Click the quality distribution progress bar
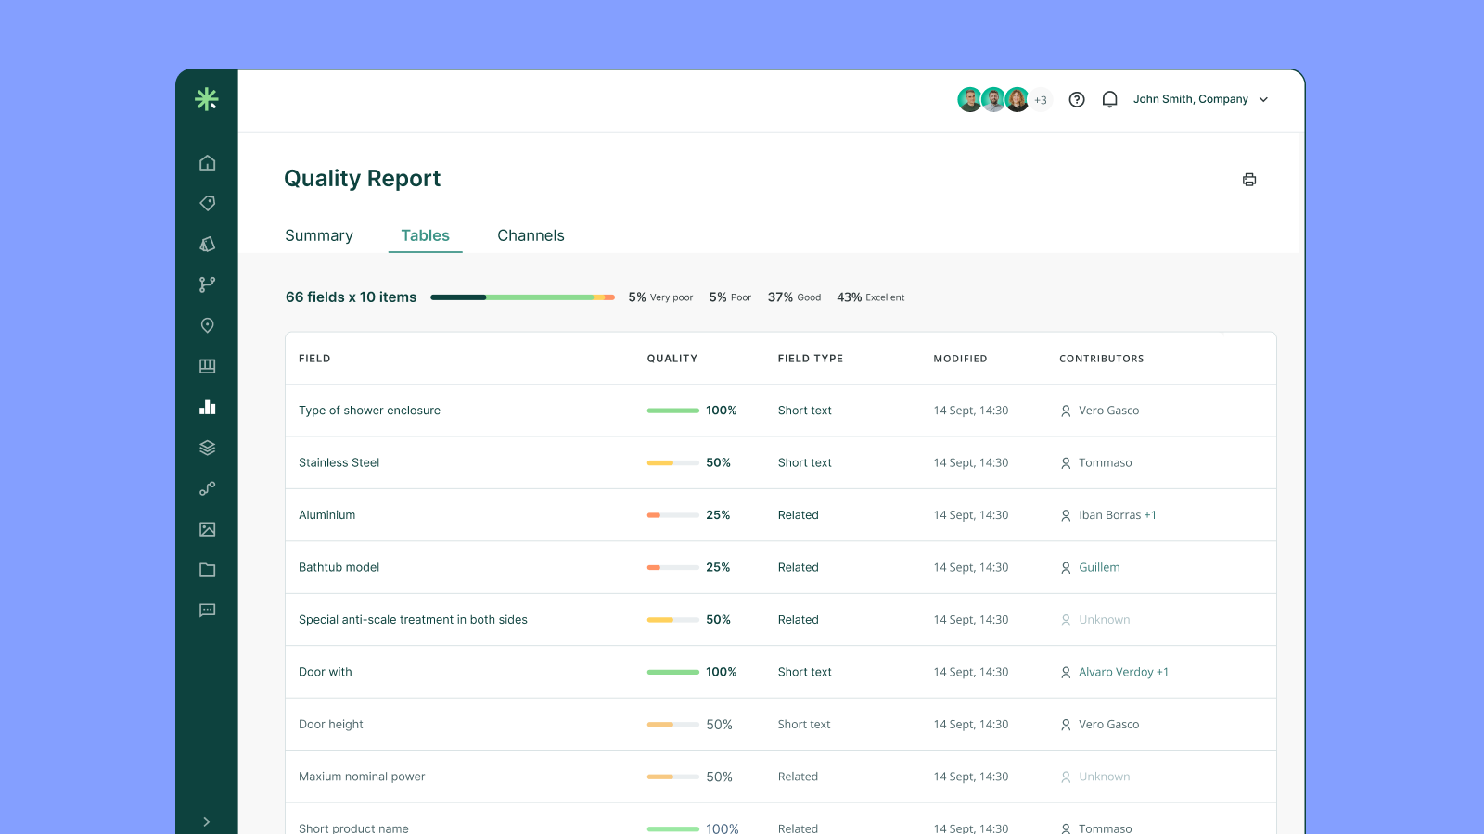Viewport: 1484px width, 834px height. 522,297
